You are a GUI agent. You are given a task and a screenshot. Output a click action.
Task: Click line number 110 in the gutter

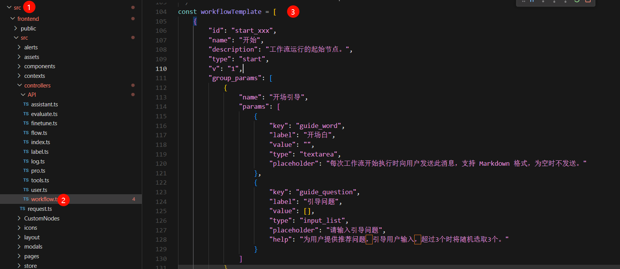coord(161,69)
